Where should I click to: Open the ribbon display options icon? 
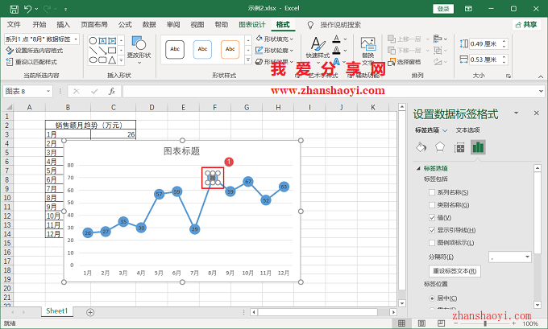468,9
